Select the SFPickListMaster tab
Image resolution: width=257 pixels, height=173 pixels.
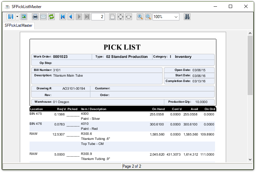tap(19, 25)
